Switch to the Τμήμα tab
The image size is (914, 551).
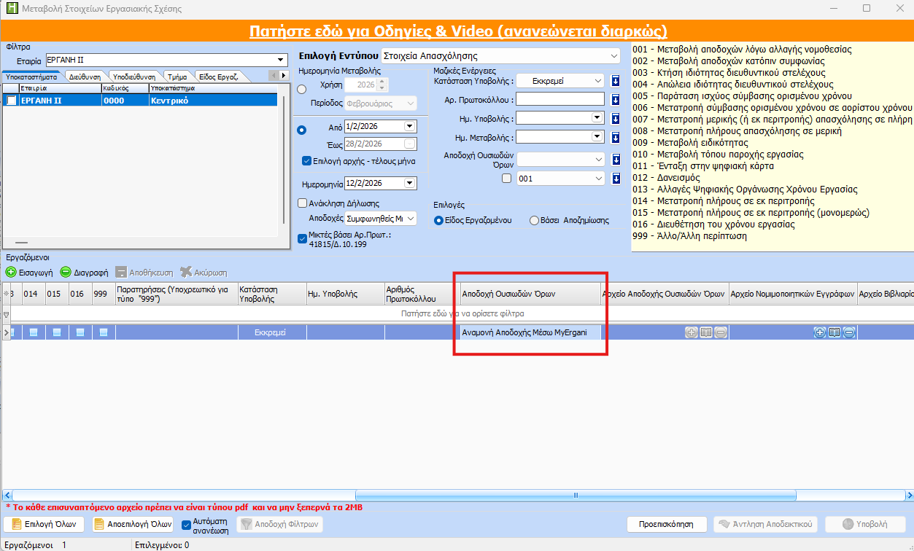[177, 76]
